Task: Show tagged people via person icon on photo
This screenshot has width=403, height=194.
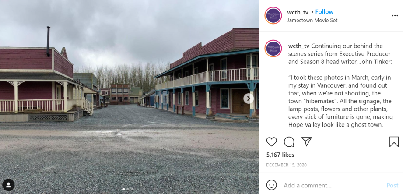Action: [x=8, y=185]
